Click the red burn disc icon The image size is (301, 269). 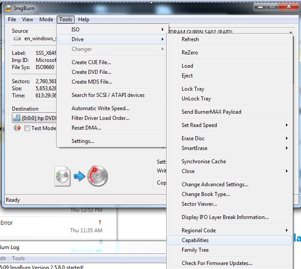(x=98, y=176)
